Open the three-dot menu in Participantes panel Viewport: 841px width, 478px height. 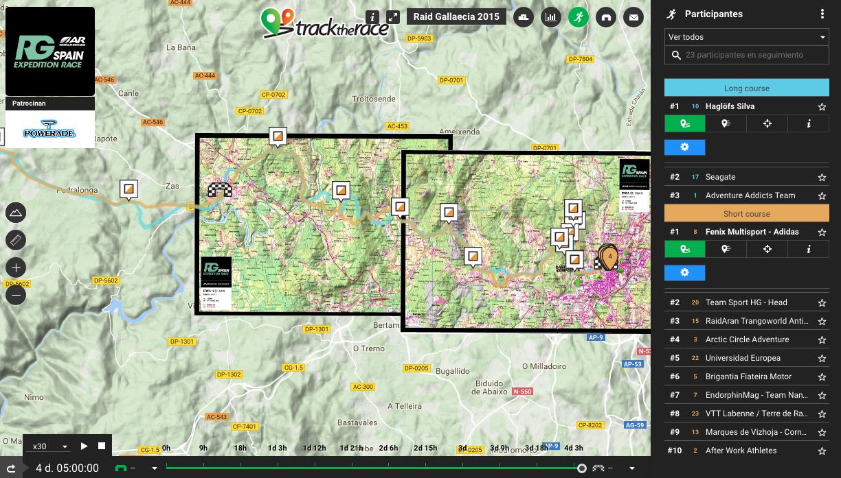point(822,14)
